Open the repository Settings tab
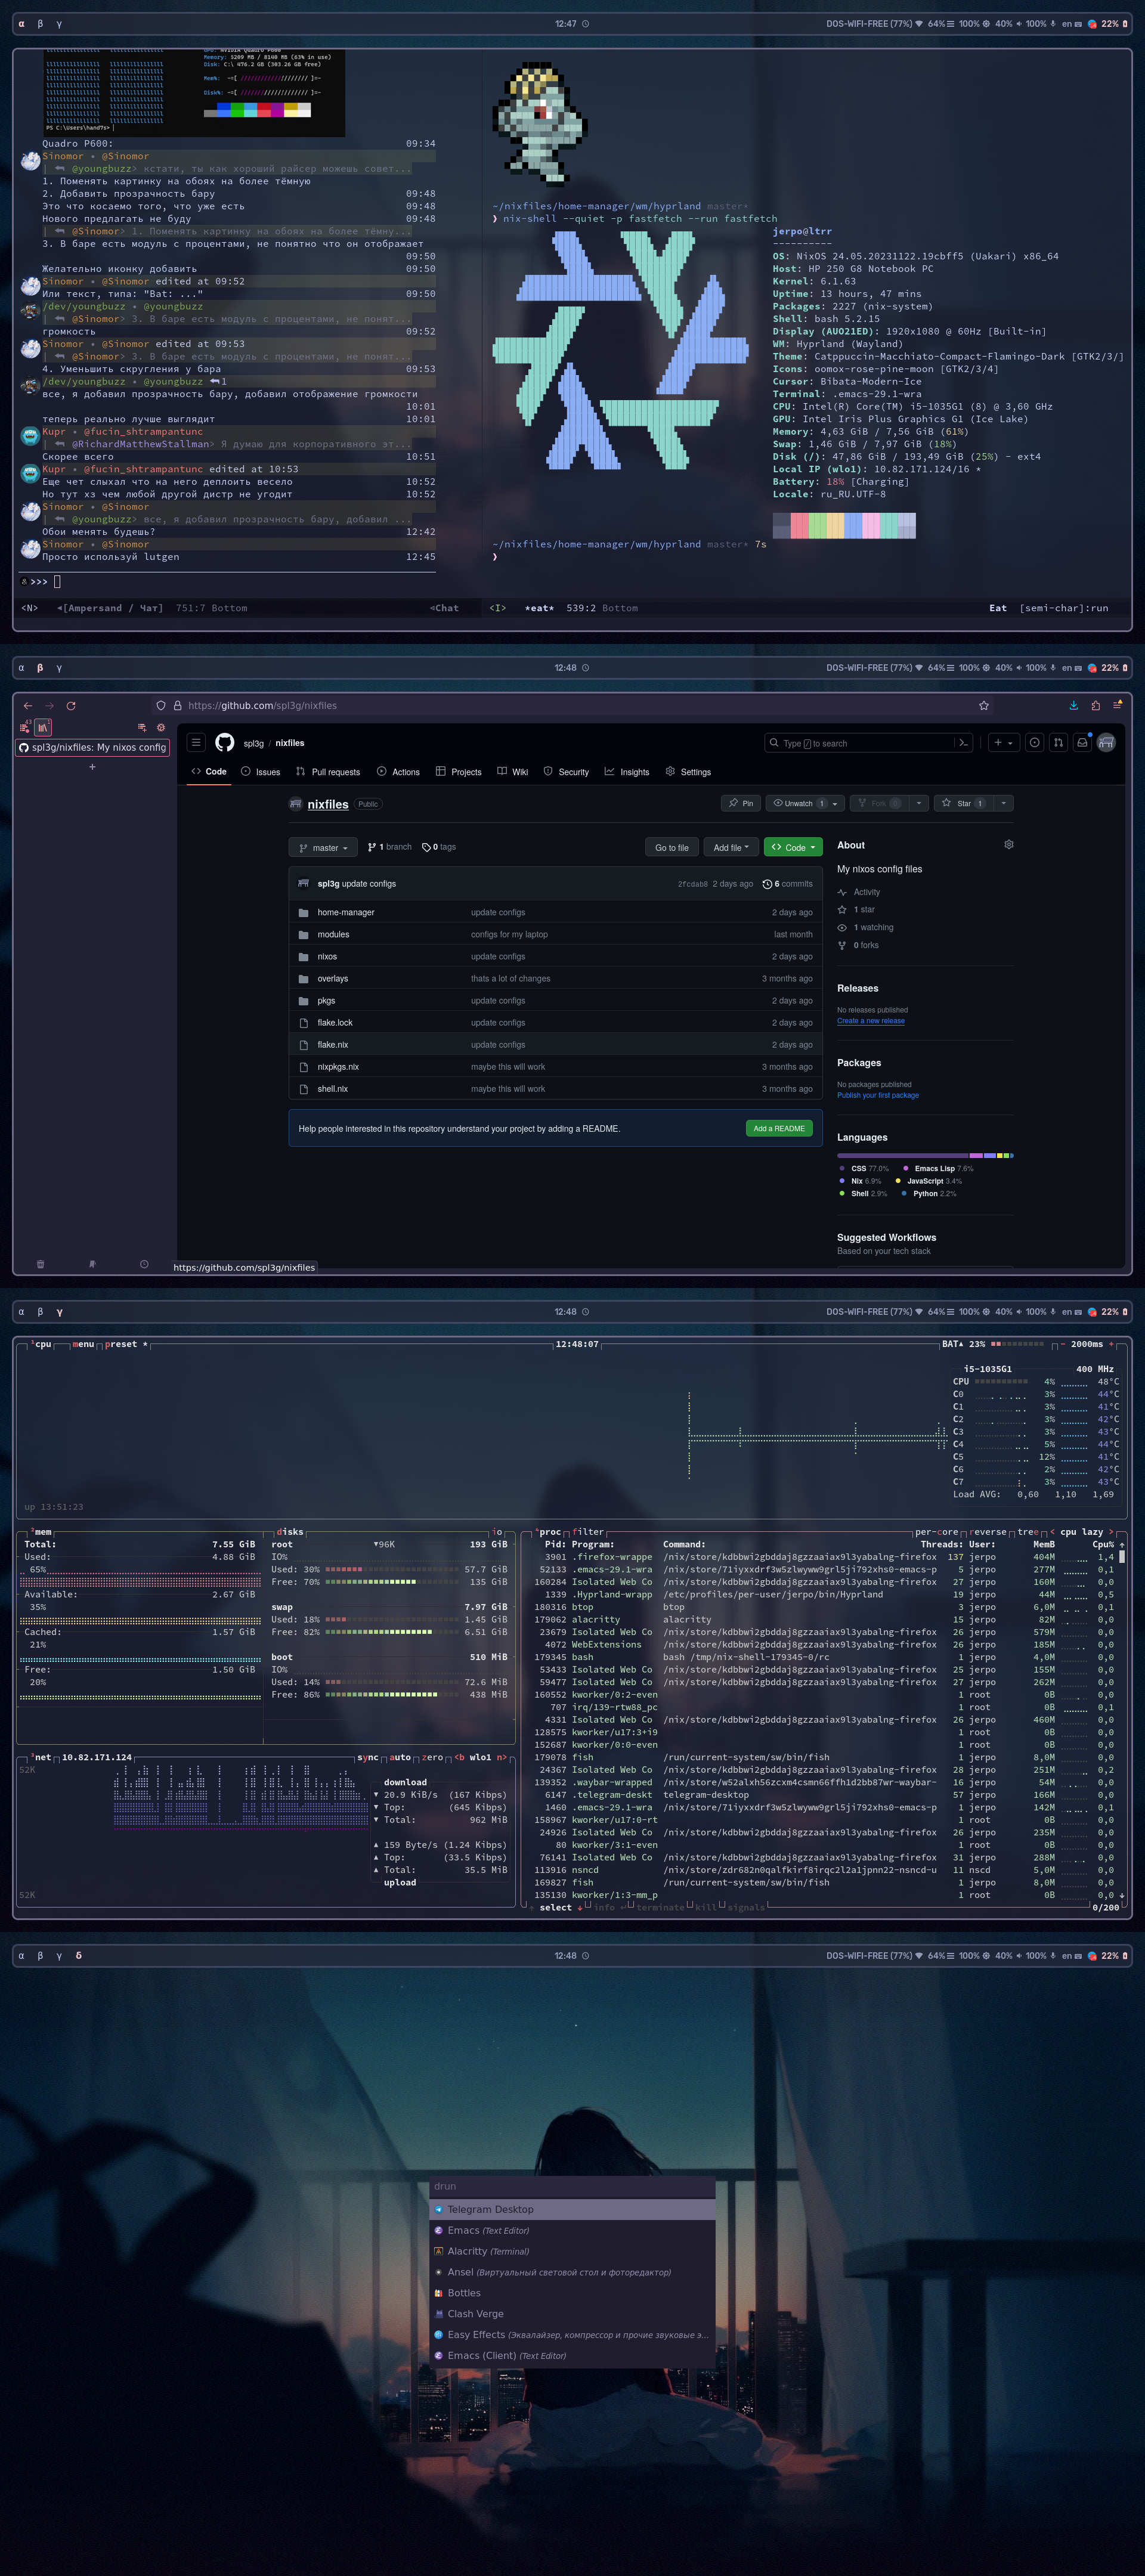This screenshot has height=2576, width=1145. [688, 772]
